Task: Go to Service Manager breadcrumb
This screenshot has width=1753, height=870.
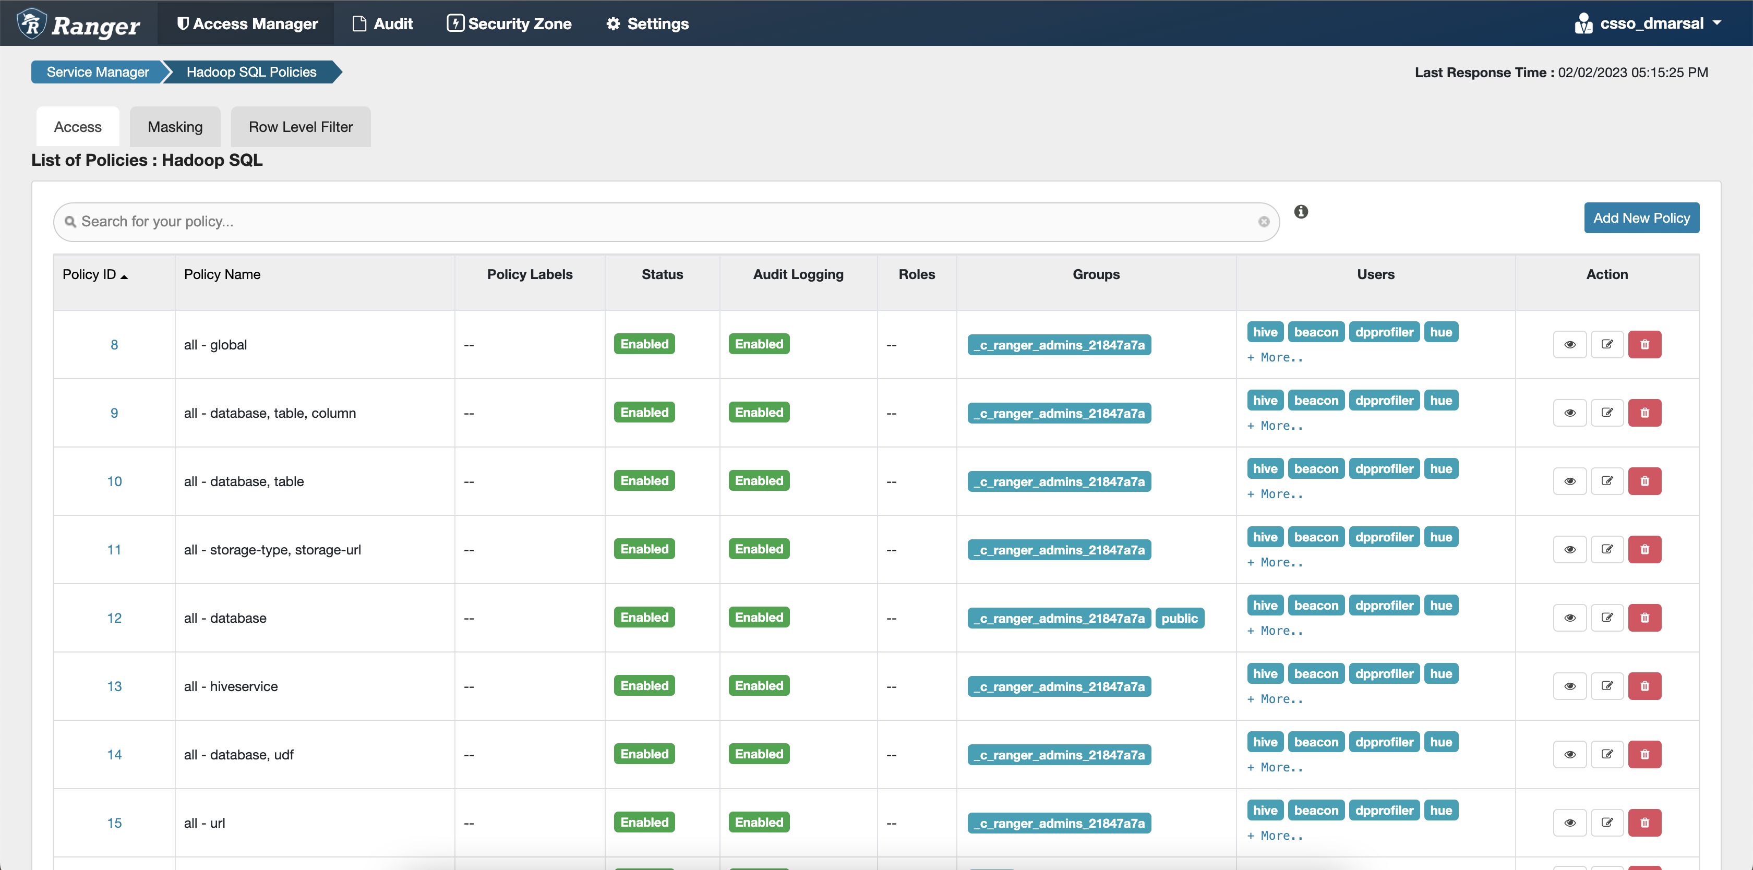Action: [x=98, y=72]
